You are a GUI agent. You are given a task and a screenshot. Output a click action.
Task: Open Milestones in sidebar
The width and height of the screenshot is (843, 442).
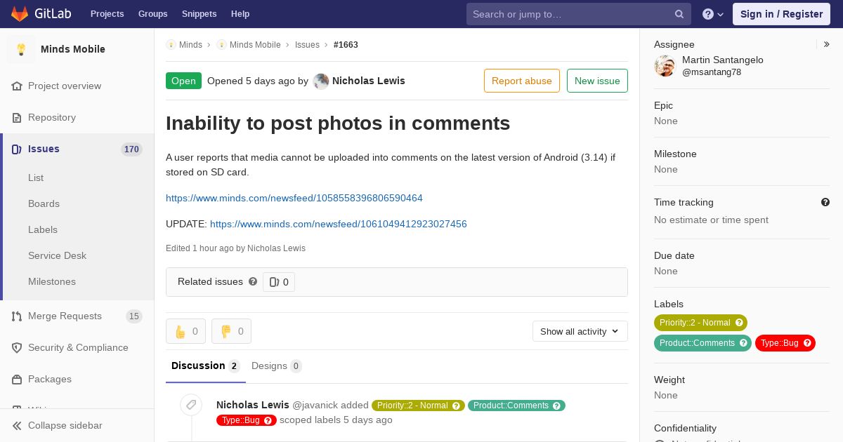(52, 281)
